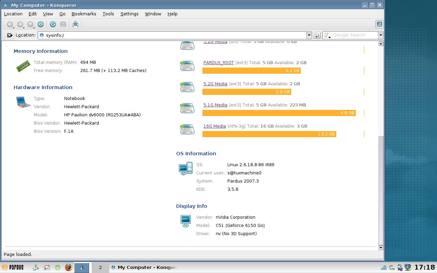Go up one level with Up arrow
The width and height of the screenshot is (437, 273).
point(30,24)
